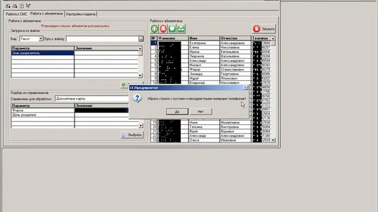This screenshot has height=212, width=378.
Task: Open the Справочник для обработки combo box
Action: tap(92, 99)
